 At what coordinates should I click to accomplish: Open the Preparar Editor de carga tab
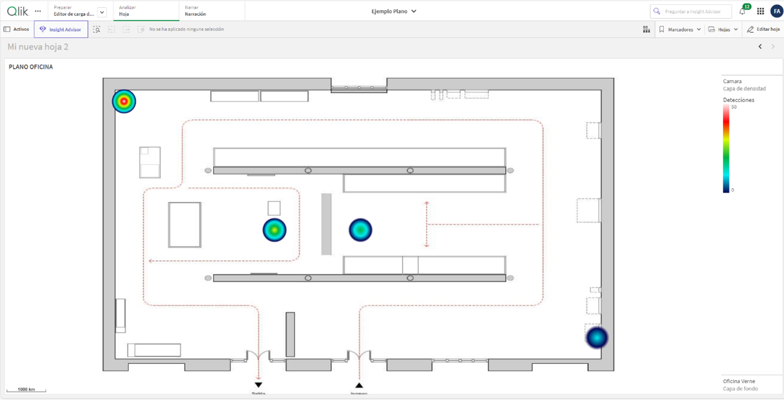[73, 11]
